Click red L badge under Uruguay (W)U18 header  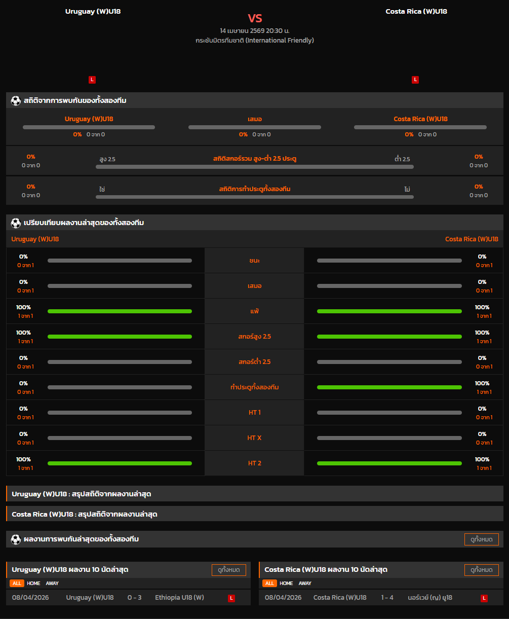(92, 80)
